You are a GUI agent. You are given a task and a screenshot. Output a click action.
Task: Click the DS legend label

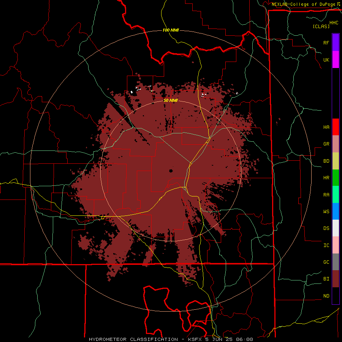point(326,228)
